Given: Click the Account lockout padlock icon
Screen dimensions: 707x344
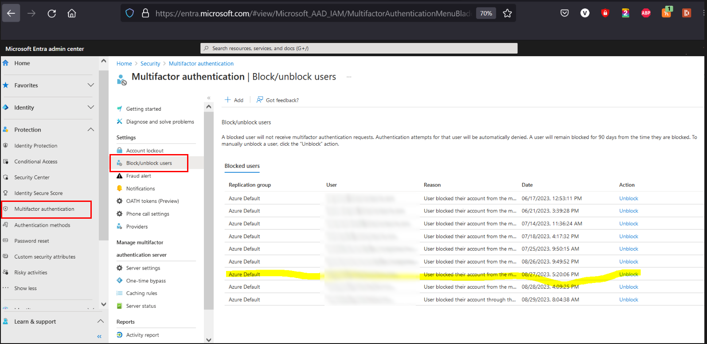Looking at the screenshot, I should coord(119,151).
